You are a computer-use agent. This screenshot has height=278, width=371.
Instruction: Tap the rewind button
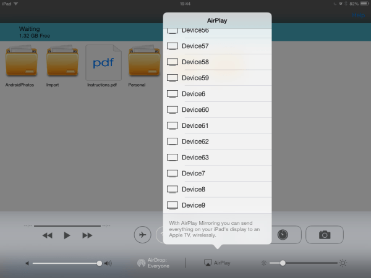tap(48, 235)
